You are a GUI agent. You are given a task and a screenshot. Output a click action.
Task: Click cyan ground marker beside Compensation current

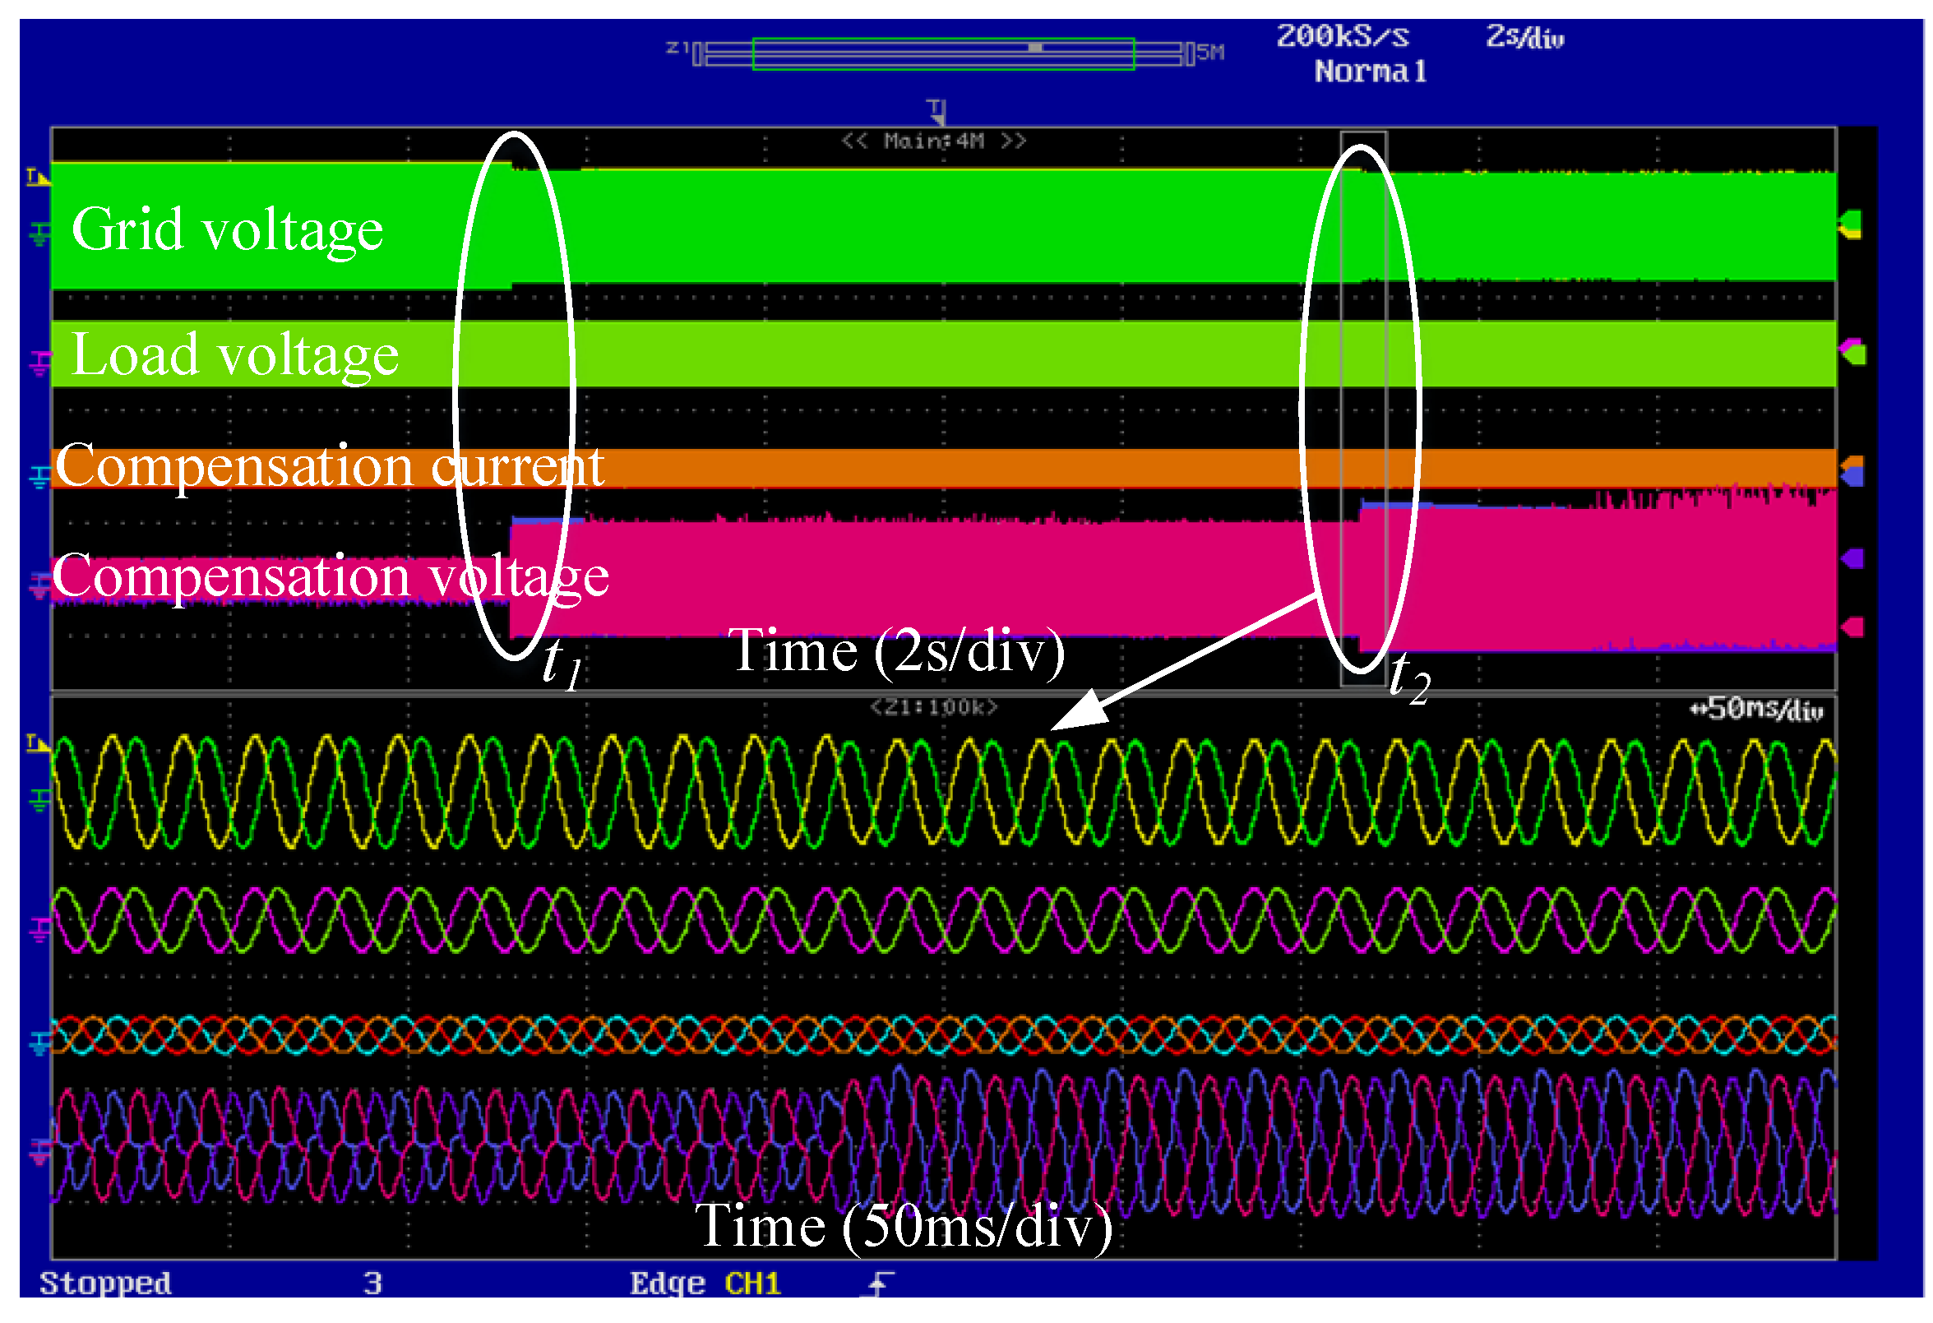39,477
